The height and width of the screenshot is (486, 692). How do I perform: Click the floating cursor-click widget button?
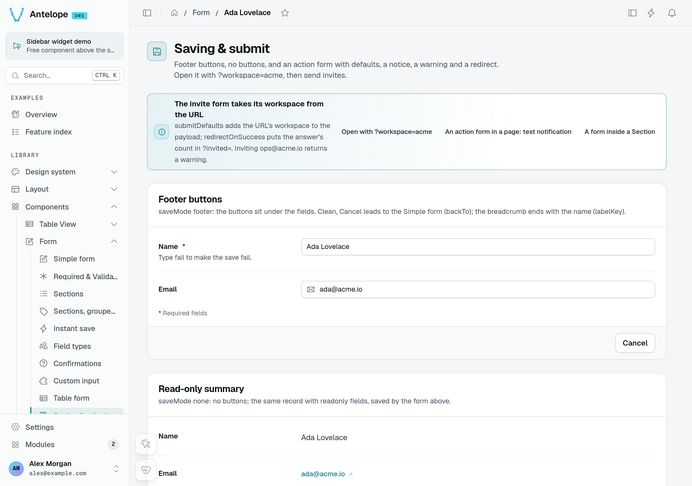pos(146,444)
